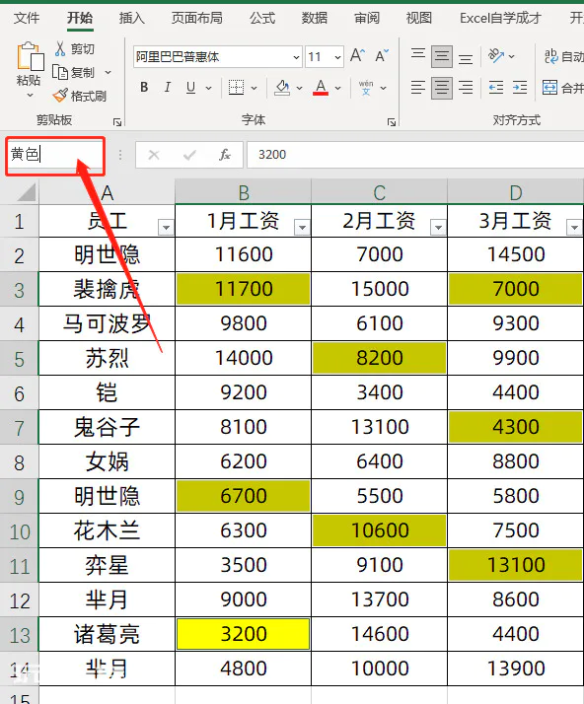Select highlighted cell 10600

[x=379, y=530]
